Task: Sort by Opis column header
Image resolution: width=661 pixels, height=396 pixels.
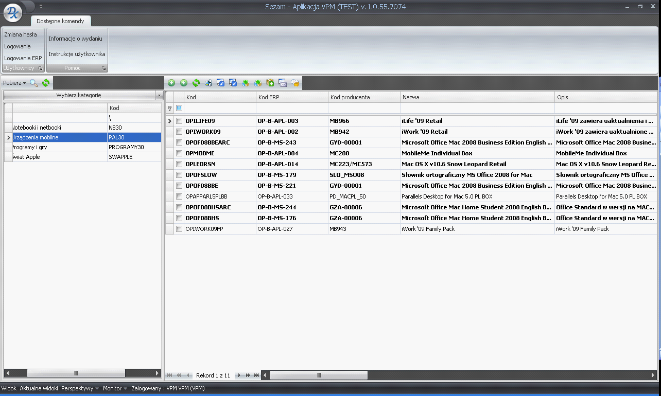Action: click(606, 97)
